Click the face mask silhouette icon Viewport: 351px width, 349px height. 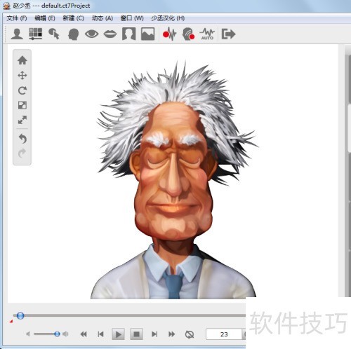click(x=129, y=34)
